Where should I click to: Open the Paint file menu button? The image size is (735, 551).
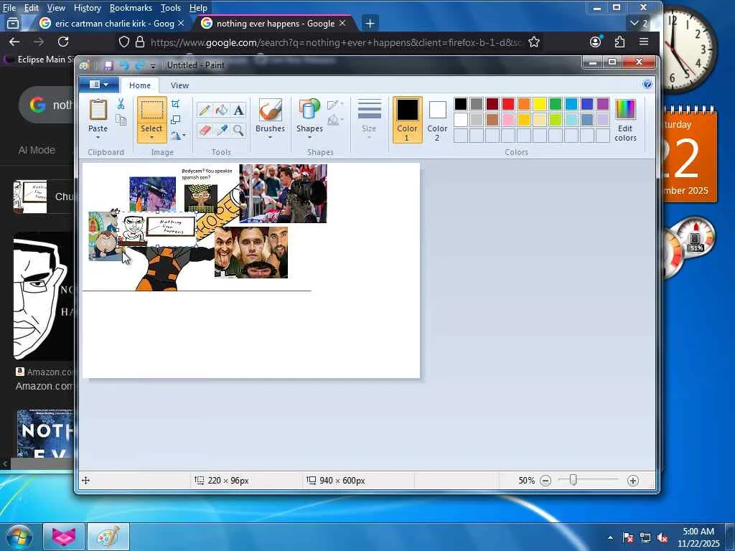click(99, 85)
